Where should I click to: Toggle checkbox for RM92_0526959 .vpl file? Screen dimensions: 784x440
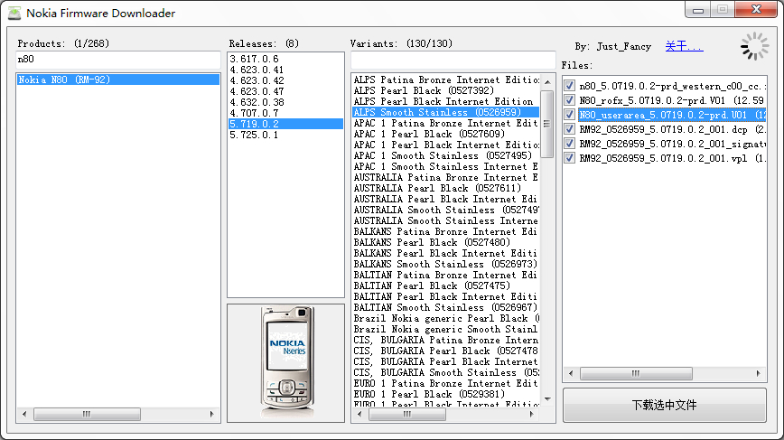click(569, 158)
